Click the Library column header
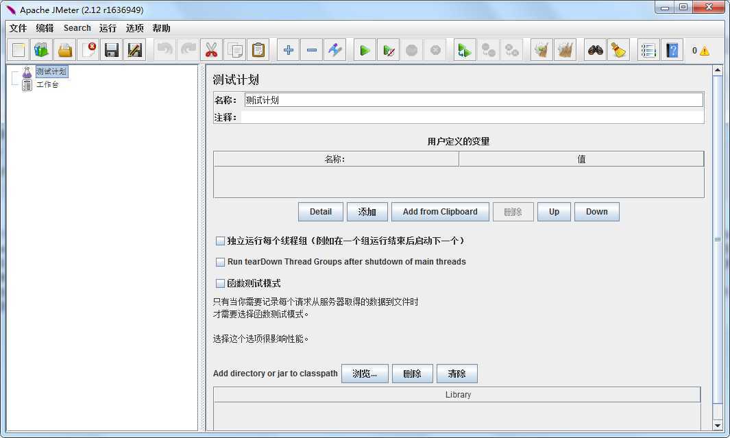The height and width of the screenshot is (438, 730). point(457,395)
